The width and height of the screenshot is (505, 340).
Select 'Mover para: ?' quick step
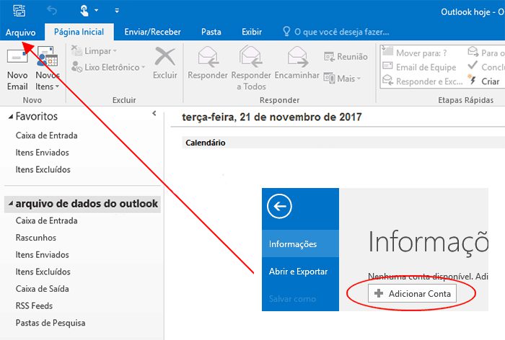pyautogui.click(x=415, y=53)
